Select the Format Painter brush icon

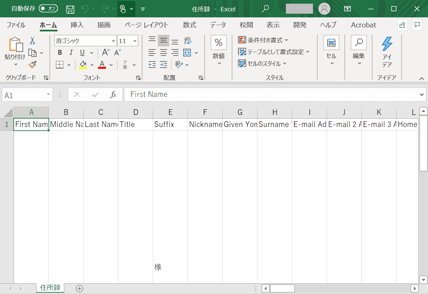click(x=32, y=64)
